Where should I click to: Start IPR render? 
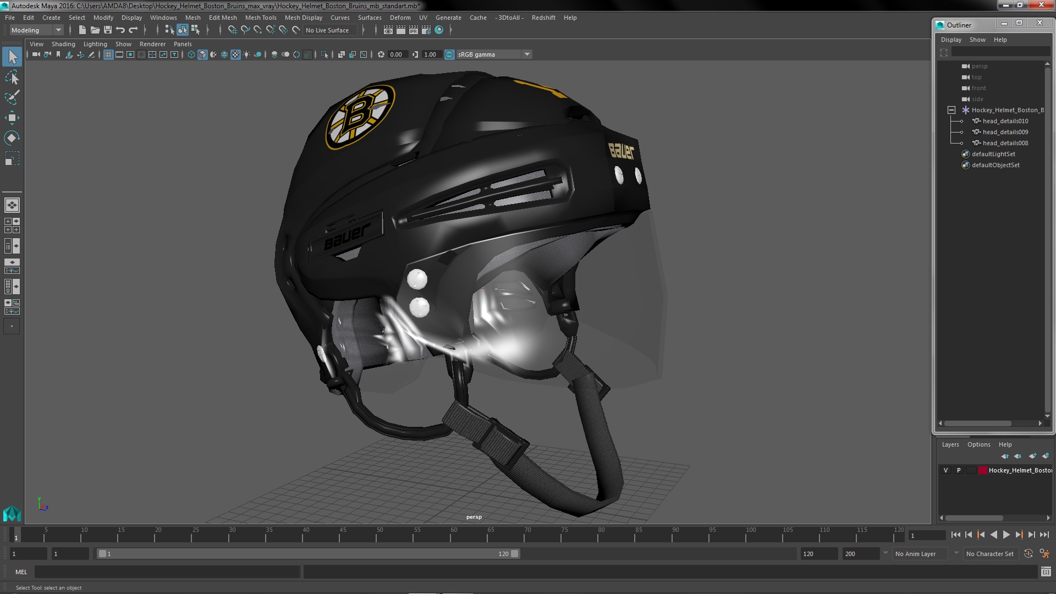click(414, 30)
